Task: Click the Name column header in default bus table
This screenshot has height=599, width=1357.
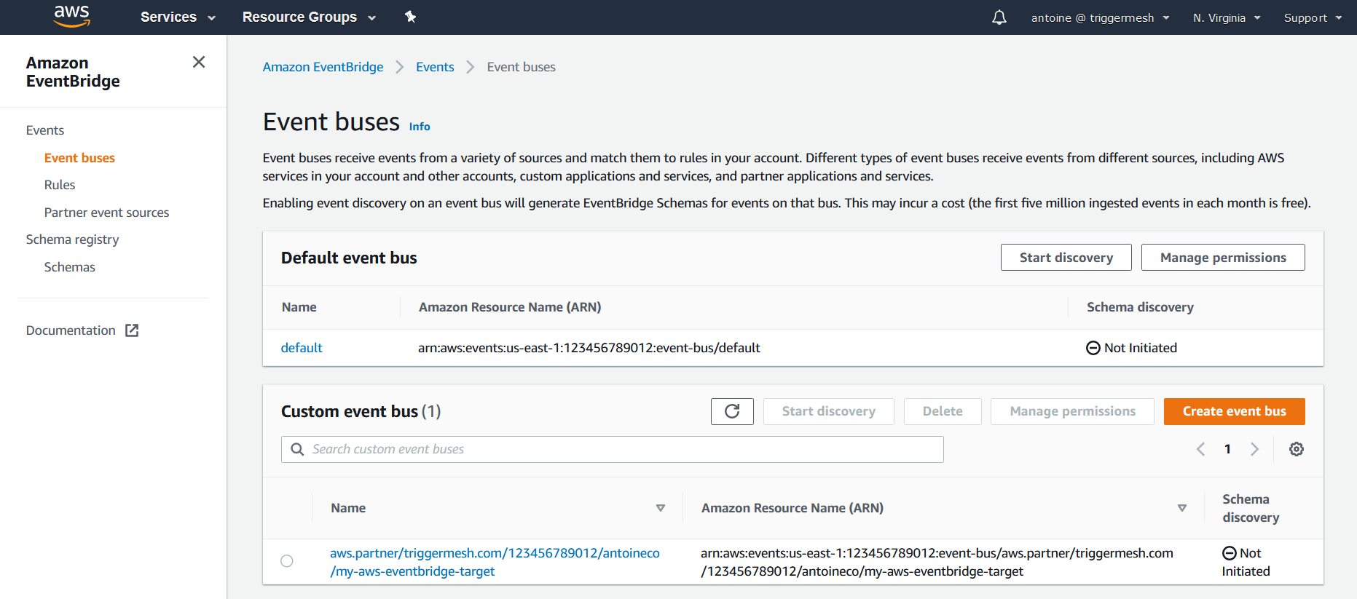Action: point(299,307)
